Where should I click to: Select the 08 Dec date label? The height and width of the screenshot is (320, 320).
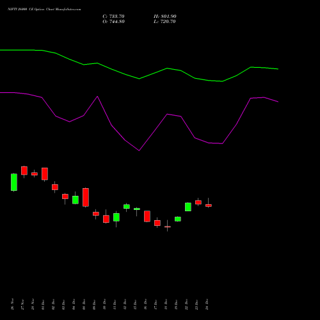pos(84,304)
